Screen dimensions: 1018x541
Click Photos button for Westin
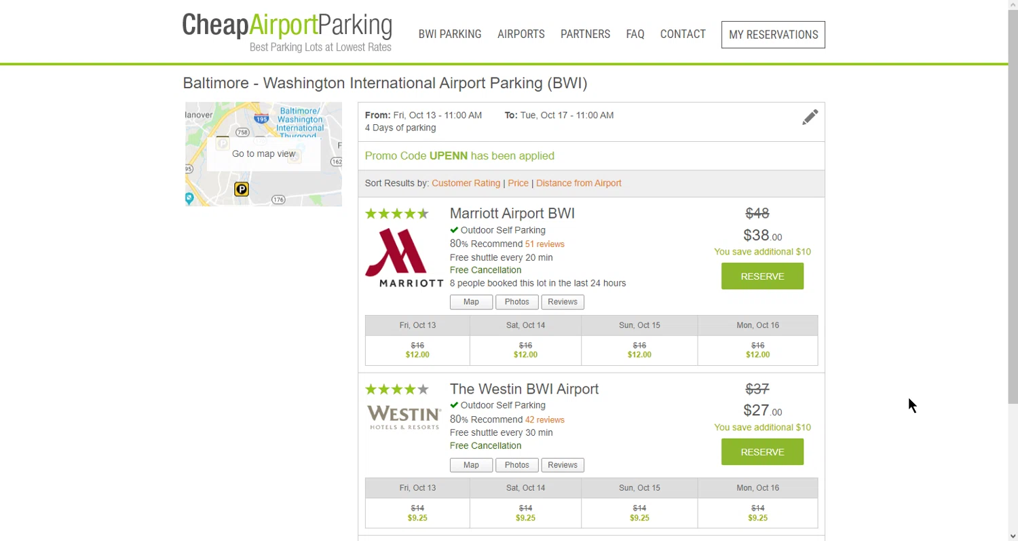[516, 465]
